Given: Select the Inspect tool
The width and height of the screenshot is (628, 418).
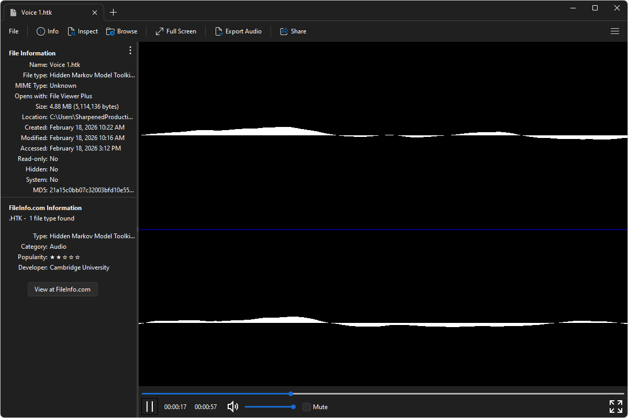Looking at the screenshot, I should click(83, 31).
